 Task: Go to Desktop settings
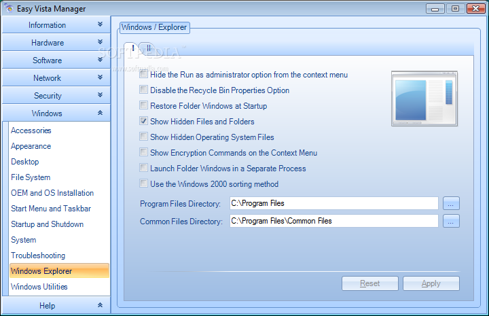25,162
